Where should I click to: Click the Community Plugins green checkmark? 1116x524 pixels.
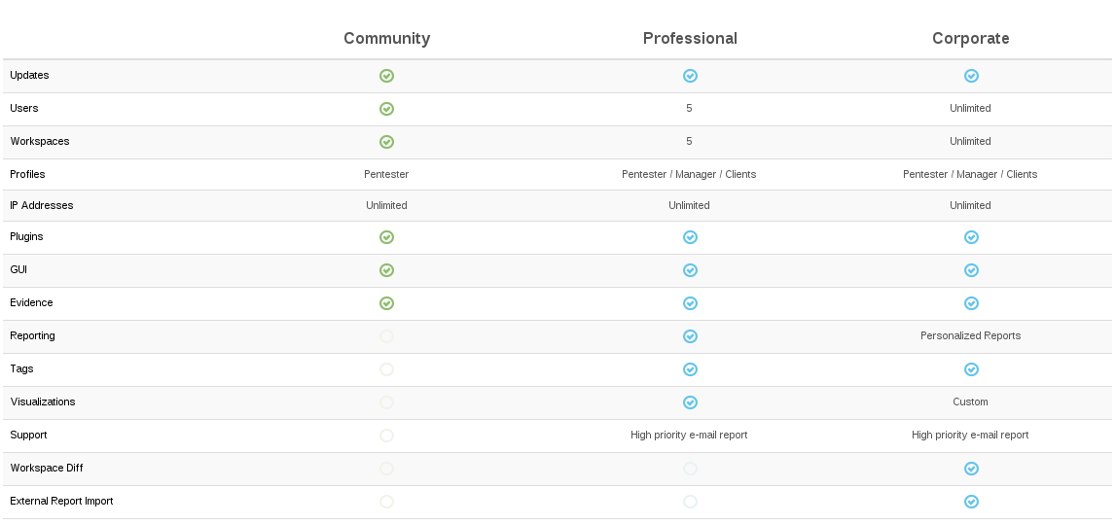tap(386, 237)
